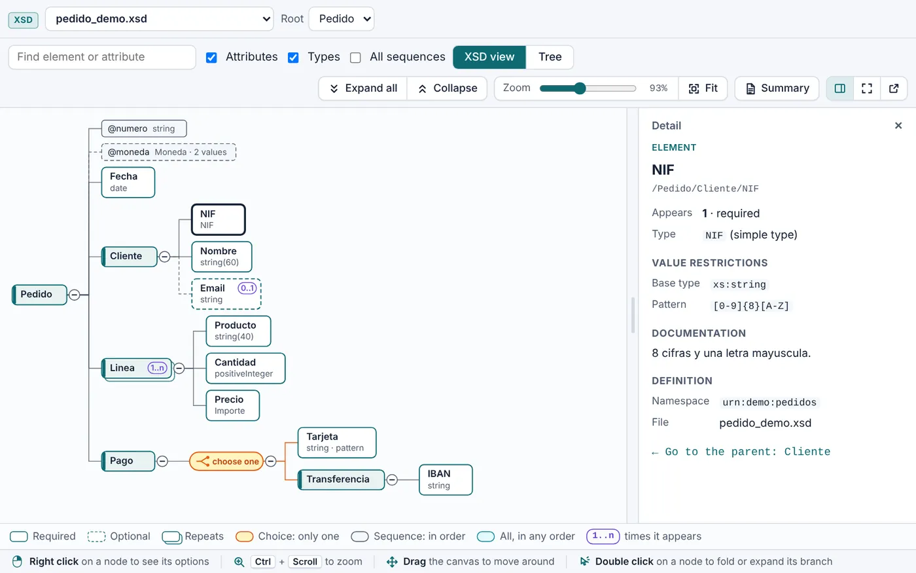Click the drag canvas arrows icon
Screen dimensions: 916x573
coord(392,562)
